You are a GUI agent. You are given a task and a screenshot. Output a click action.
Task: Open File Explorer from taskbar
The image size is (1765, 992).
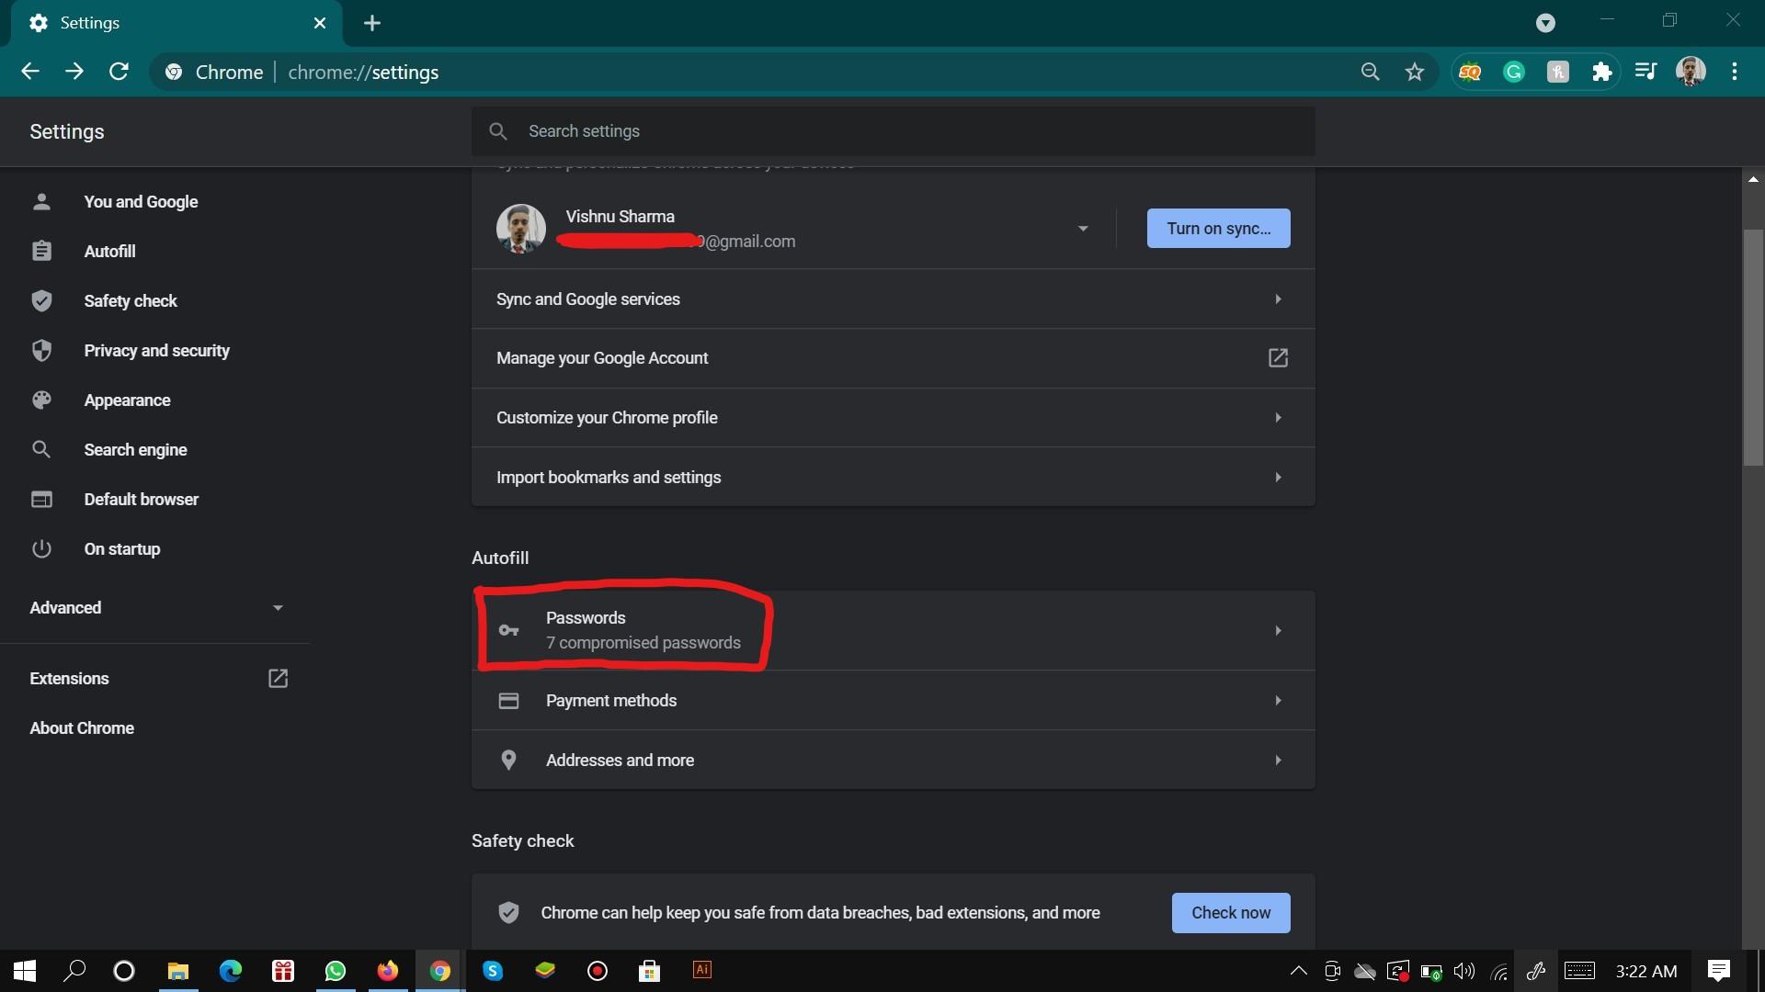[177, 971]
